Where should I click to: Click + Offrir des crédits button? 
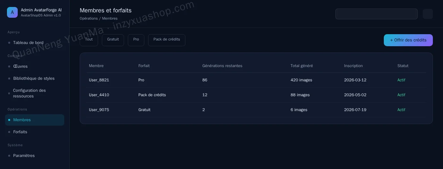(x=408, y=40)
